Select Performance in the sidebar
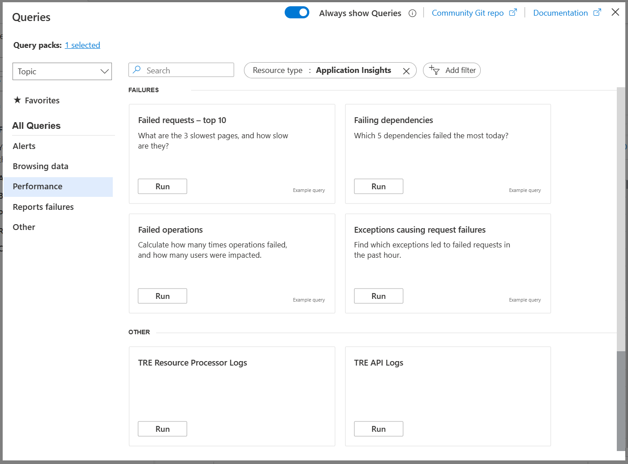 click(37, 187)
